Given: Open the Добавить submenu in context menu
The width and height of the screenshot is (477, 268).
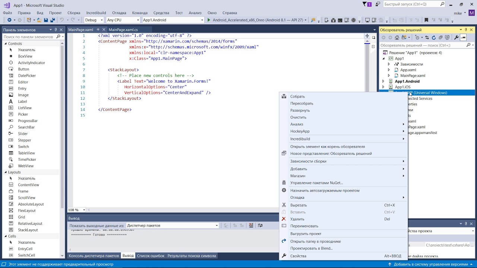Looking at the screenshot, I should pos(343,169).
